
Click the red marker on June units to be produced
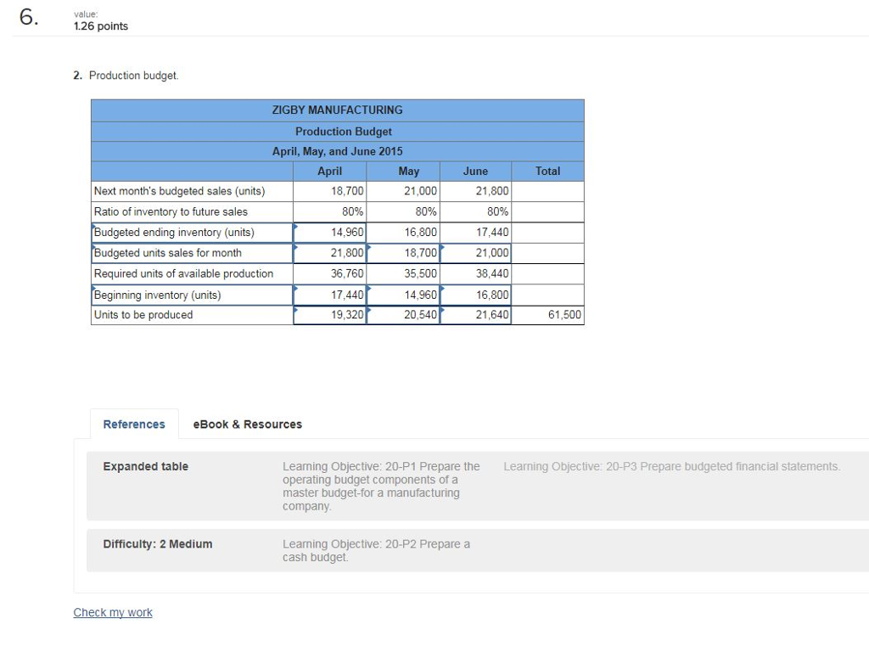coord(441,310)
